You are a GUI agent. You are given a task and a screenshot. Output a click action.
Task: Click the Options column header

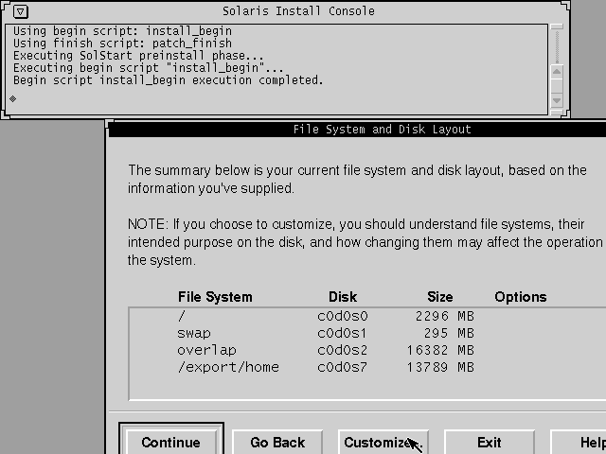click(521, 297)
